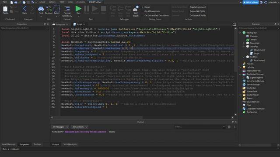
Task: Click the What's New button
Action: point(251,2)
